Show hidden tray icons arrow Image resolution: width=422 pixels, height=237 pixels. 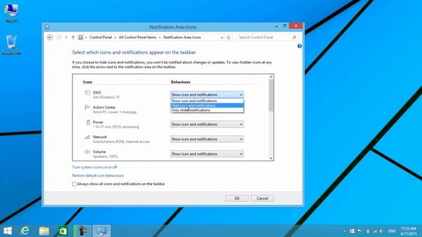[x=344, y=231]
